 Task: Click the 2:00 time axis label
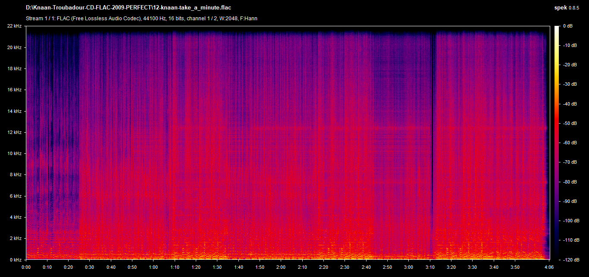point(280,267)
